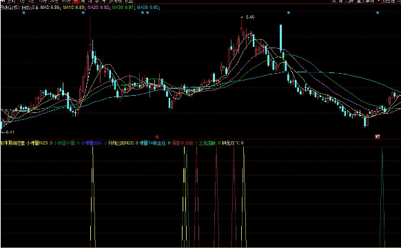
Task: Click the small red marker icon at the chart bottom center
Action: click(157, 137)
